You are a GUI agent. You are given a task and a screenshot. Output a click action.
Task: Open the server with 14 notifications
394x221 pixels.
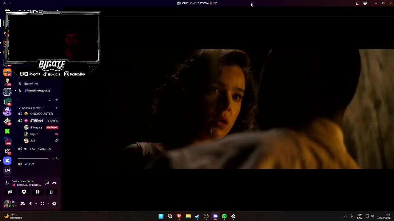(x=7, y=72)
